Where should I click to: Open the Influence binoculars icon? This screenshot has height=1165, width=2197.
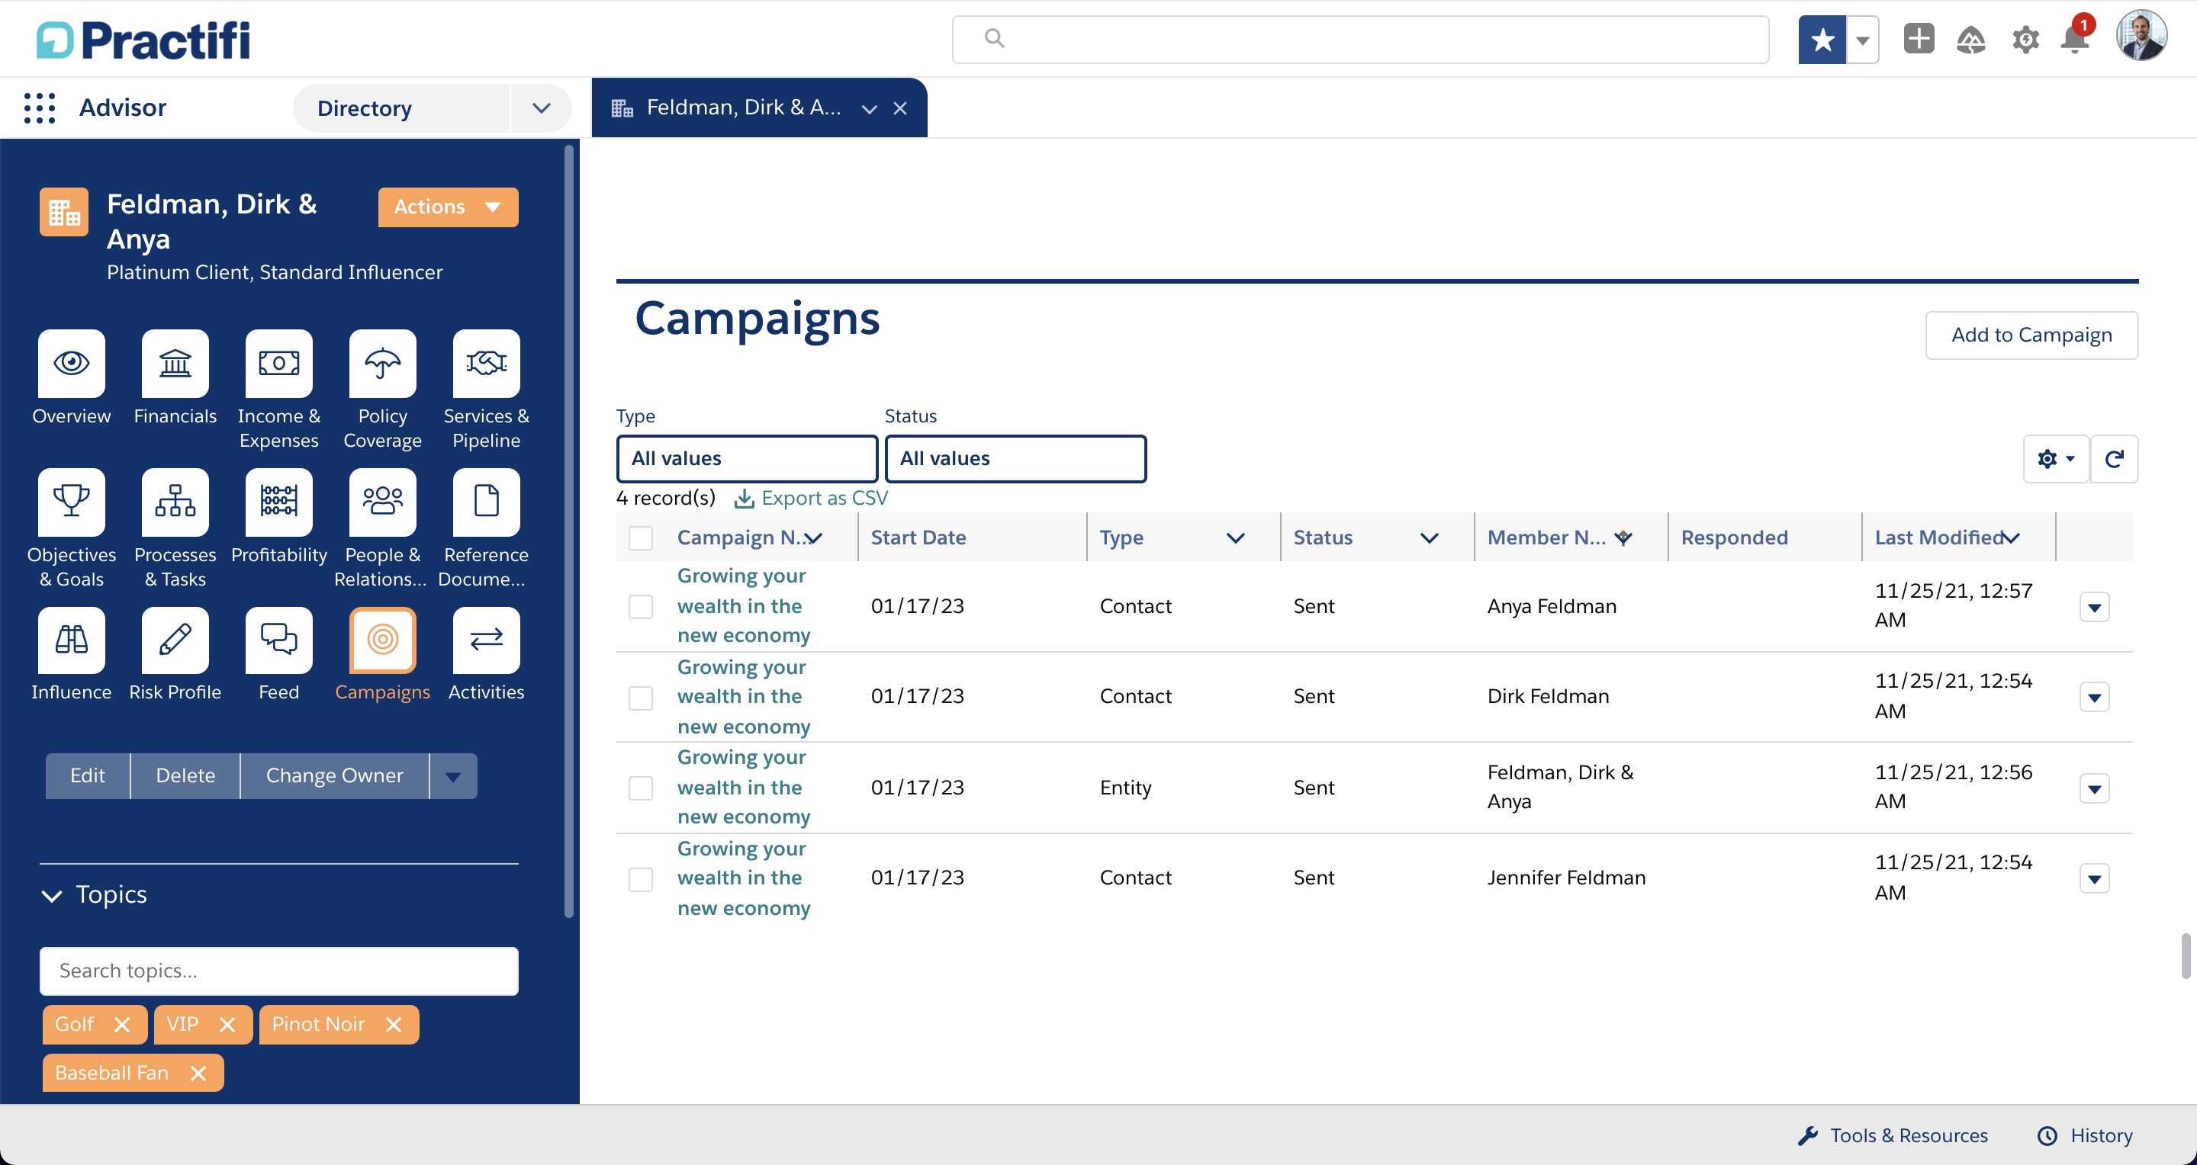point(72,640)
